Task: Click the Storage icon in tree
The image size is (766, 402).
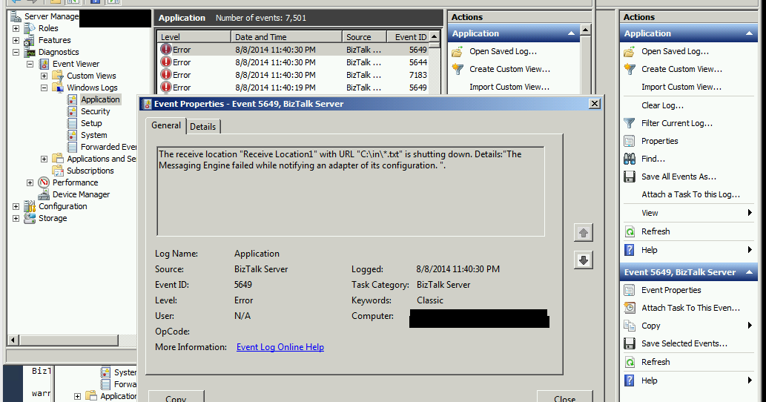Action: (x=30, y=218)
